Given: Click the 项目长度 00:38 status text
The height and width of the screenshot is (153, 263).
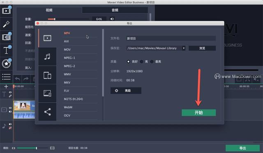Looking at the screenshot, I should 78,148.
